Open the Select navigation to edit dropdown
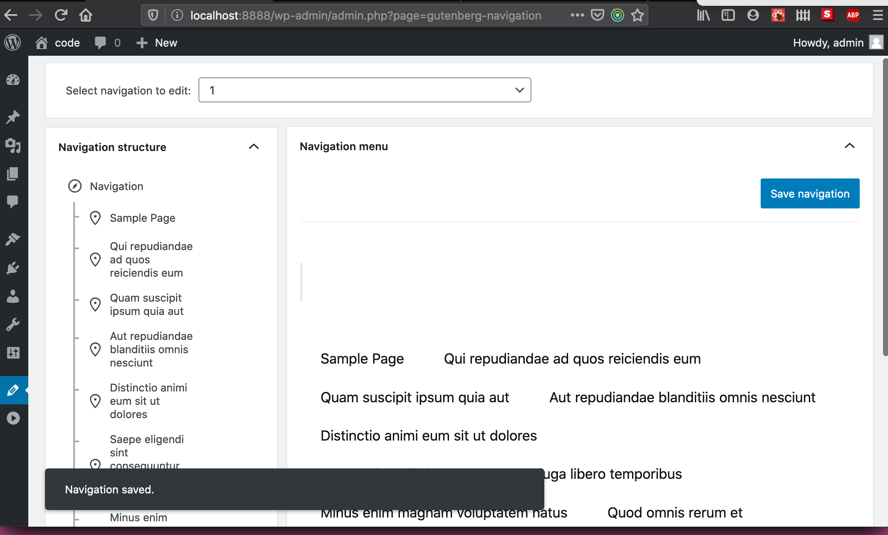 [365, 90]
